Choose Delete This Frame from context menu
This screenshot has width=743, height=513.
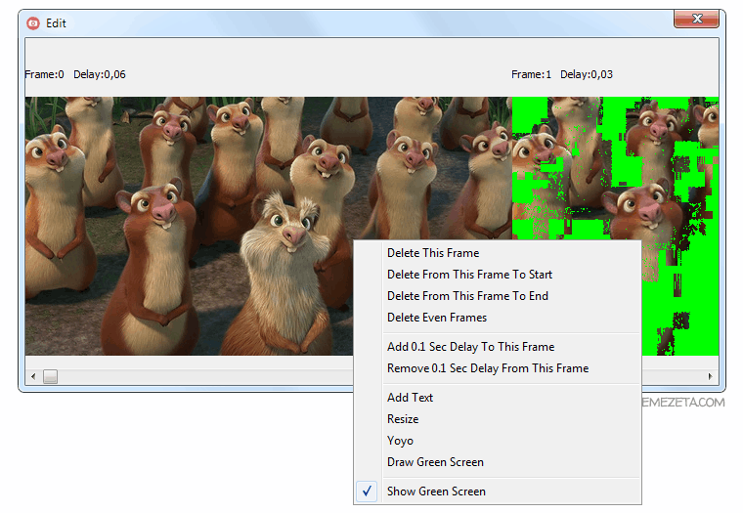(497, 253)
